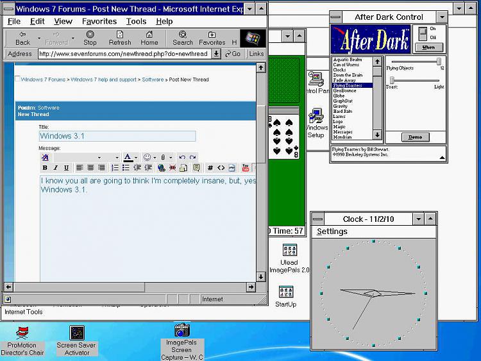Increase indent of message text
The image size is (481, 361).
[148, 168]
